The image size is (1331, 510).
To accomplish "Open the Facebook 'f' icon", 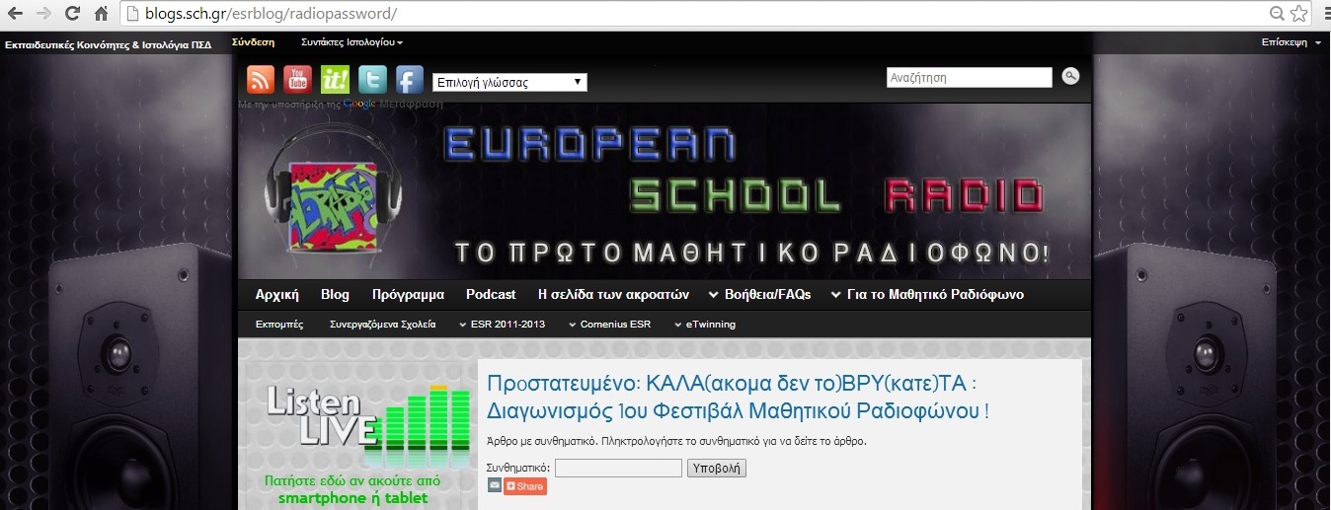I will pos(410,79).
